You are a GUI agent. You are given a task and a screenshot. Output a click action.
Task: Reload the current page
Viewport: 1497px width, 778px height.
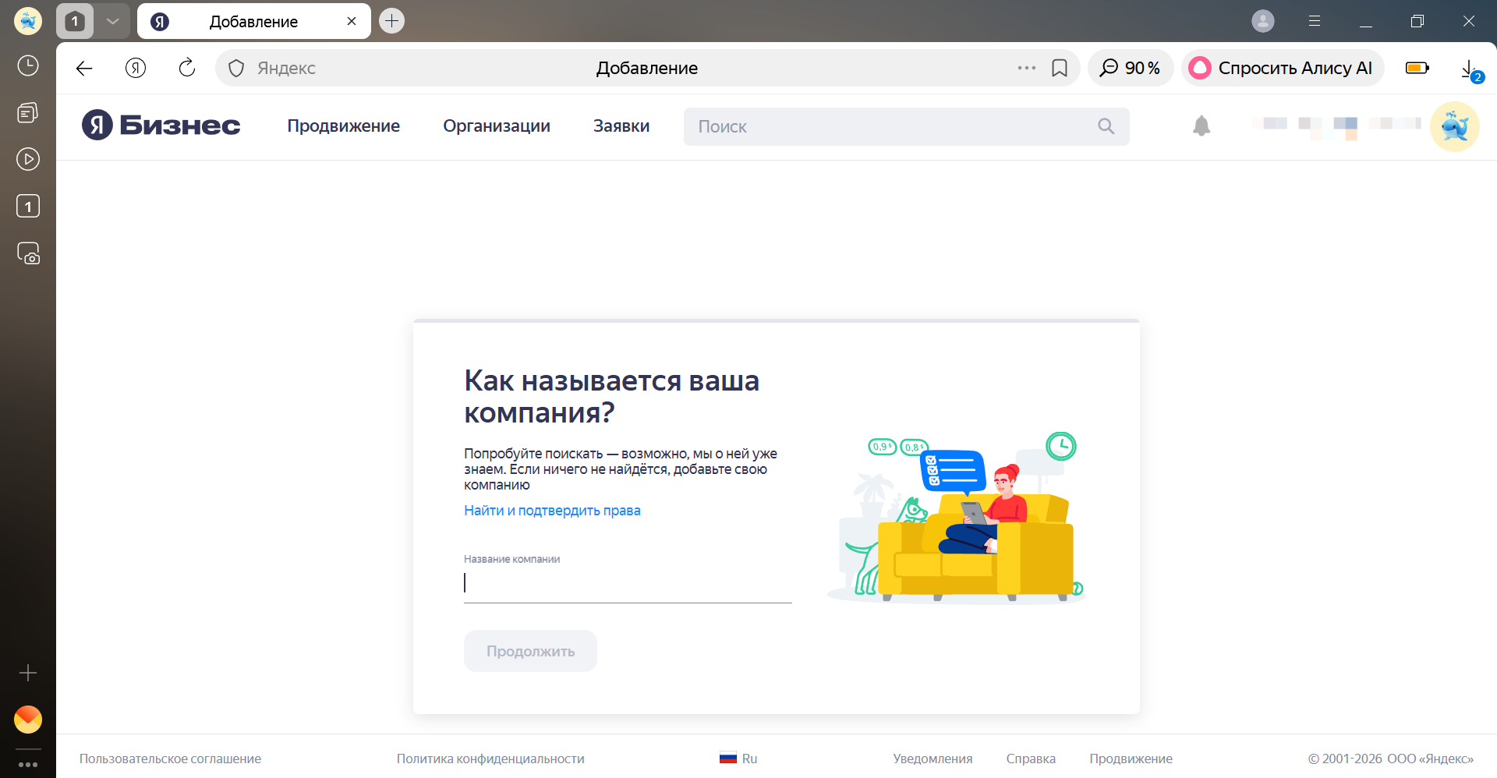click(x=186, y=68)
